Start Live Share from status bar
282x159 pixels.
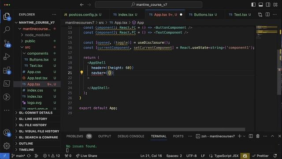(86, 156)
